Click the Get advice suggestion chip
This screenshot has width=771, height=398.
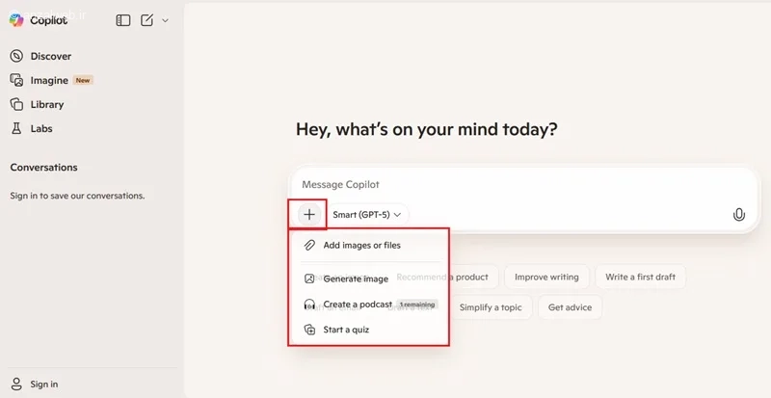[x=569, y=307]
